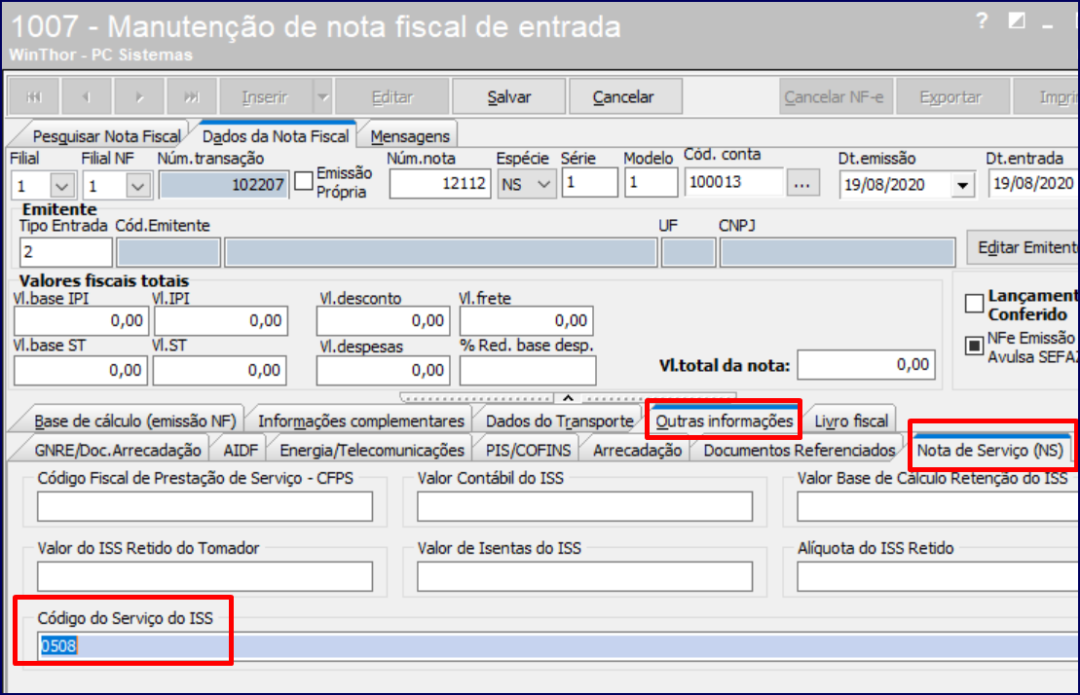Click the Salvar button
This screenshot has width=1080, height=695.
pos(509,97)
